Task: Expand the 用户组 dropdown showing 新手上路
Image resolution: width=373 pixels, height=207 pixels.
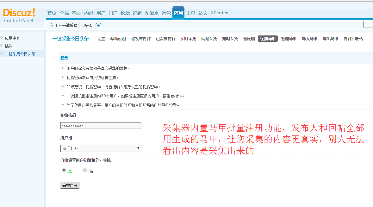Action: coord(101,148)
